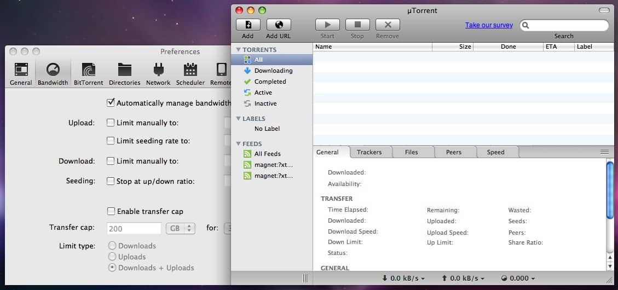Enable Upload Limit manually to checkbox
The height and width of the screenshot is (290, 618).
111,123
